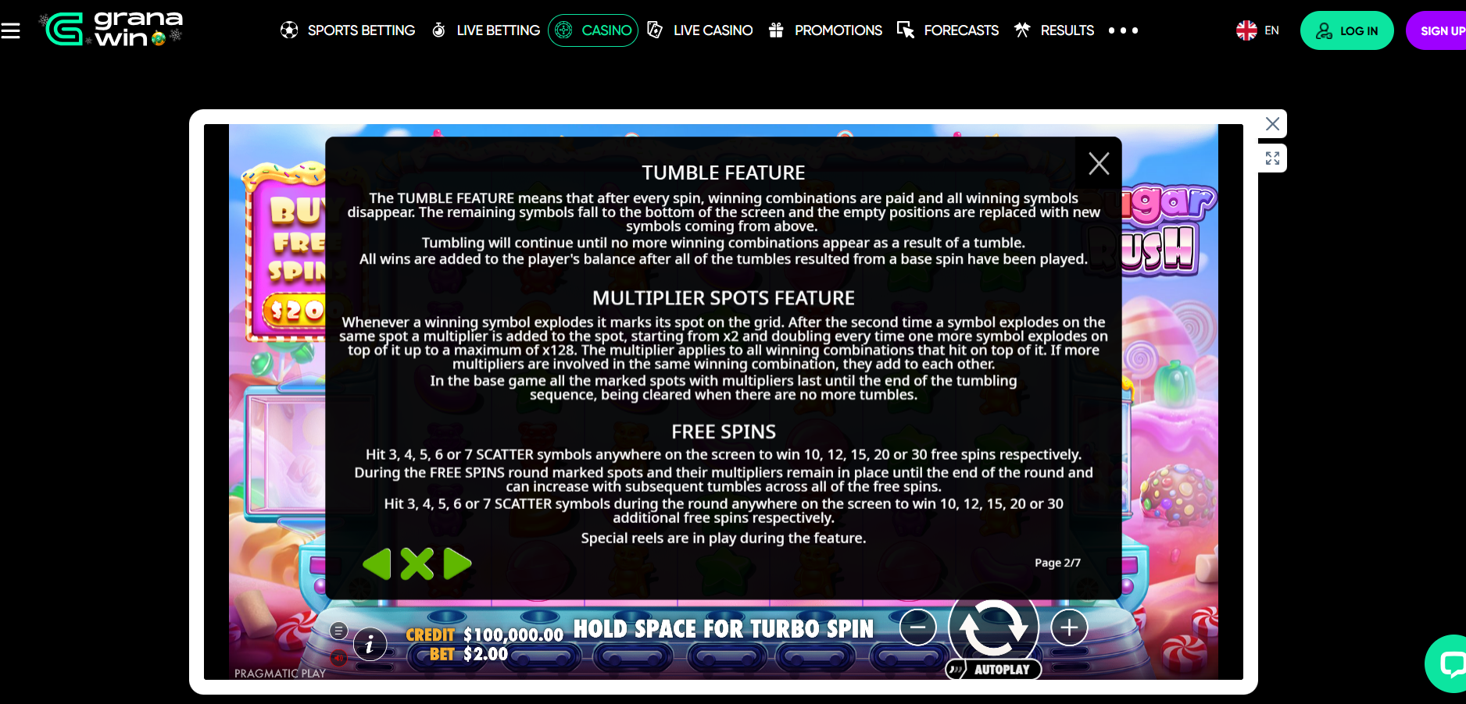Go to previous rules page arrow
The height and width of the screenshot is (704, 1466).
point(377,564)
